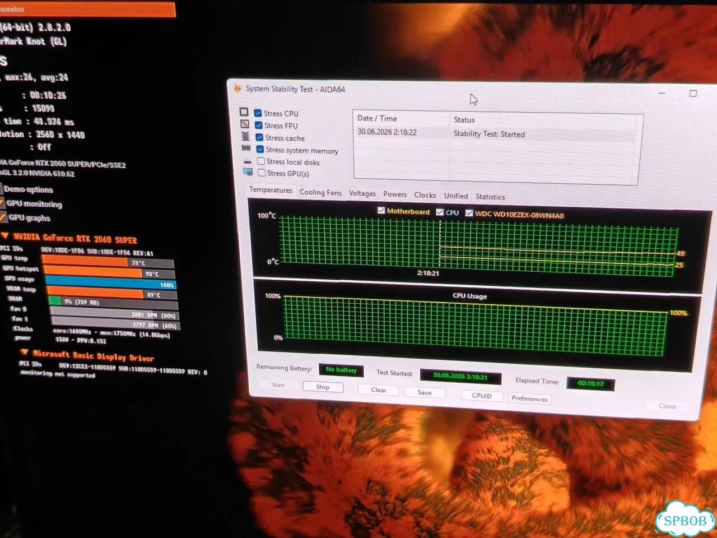
Task: Click the 2:18:21 time label under graph
Action: 428,273
